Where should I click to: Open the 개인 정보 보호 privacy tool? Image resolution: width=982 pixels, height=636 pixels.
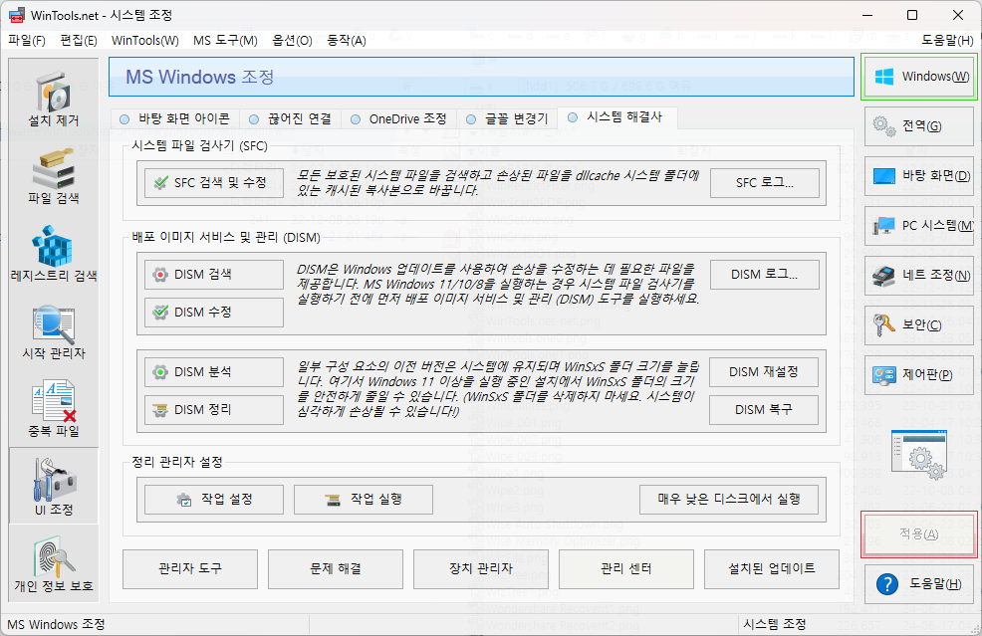click(54, 563)
